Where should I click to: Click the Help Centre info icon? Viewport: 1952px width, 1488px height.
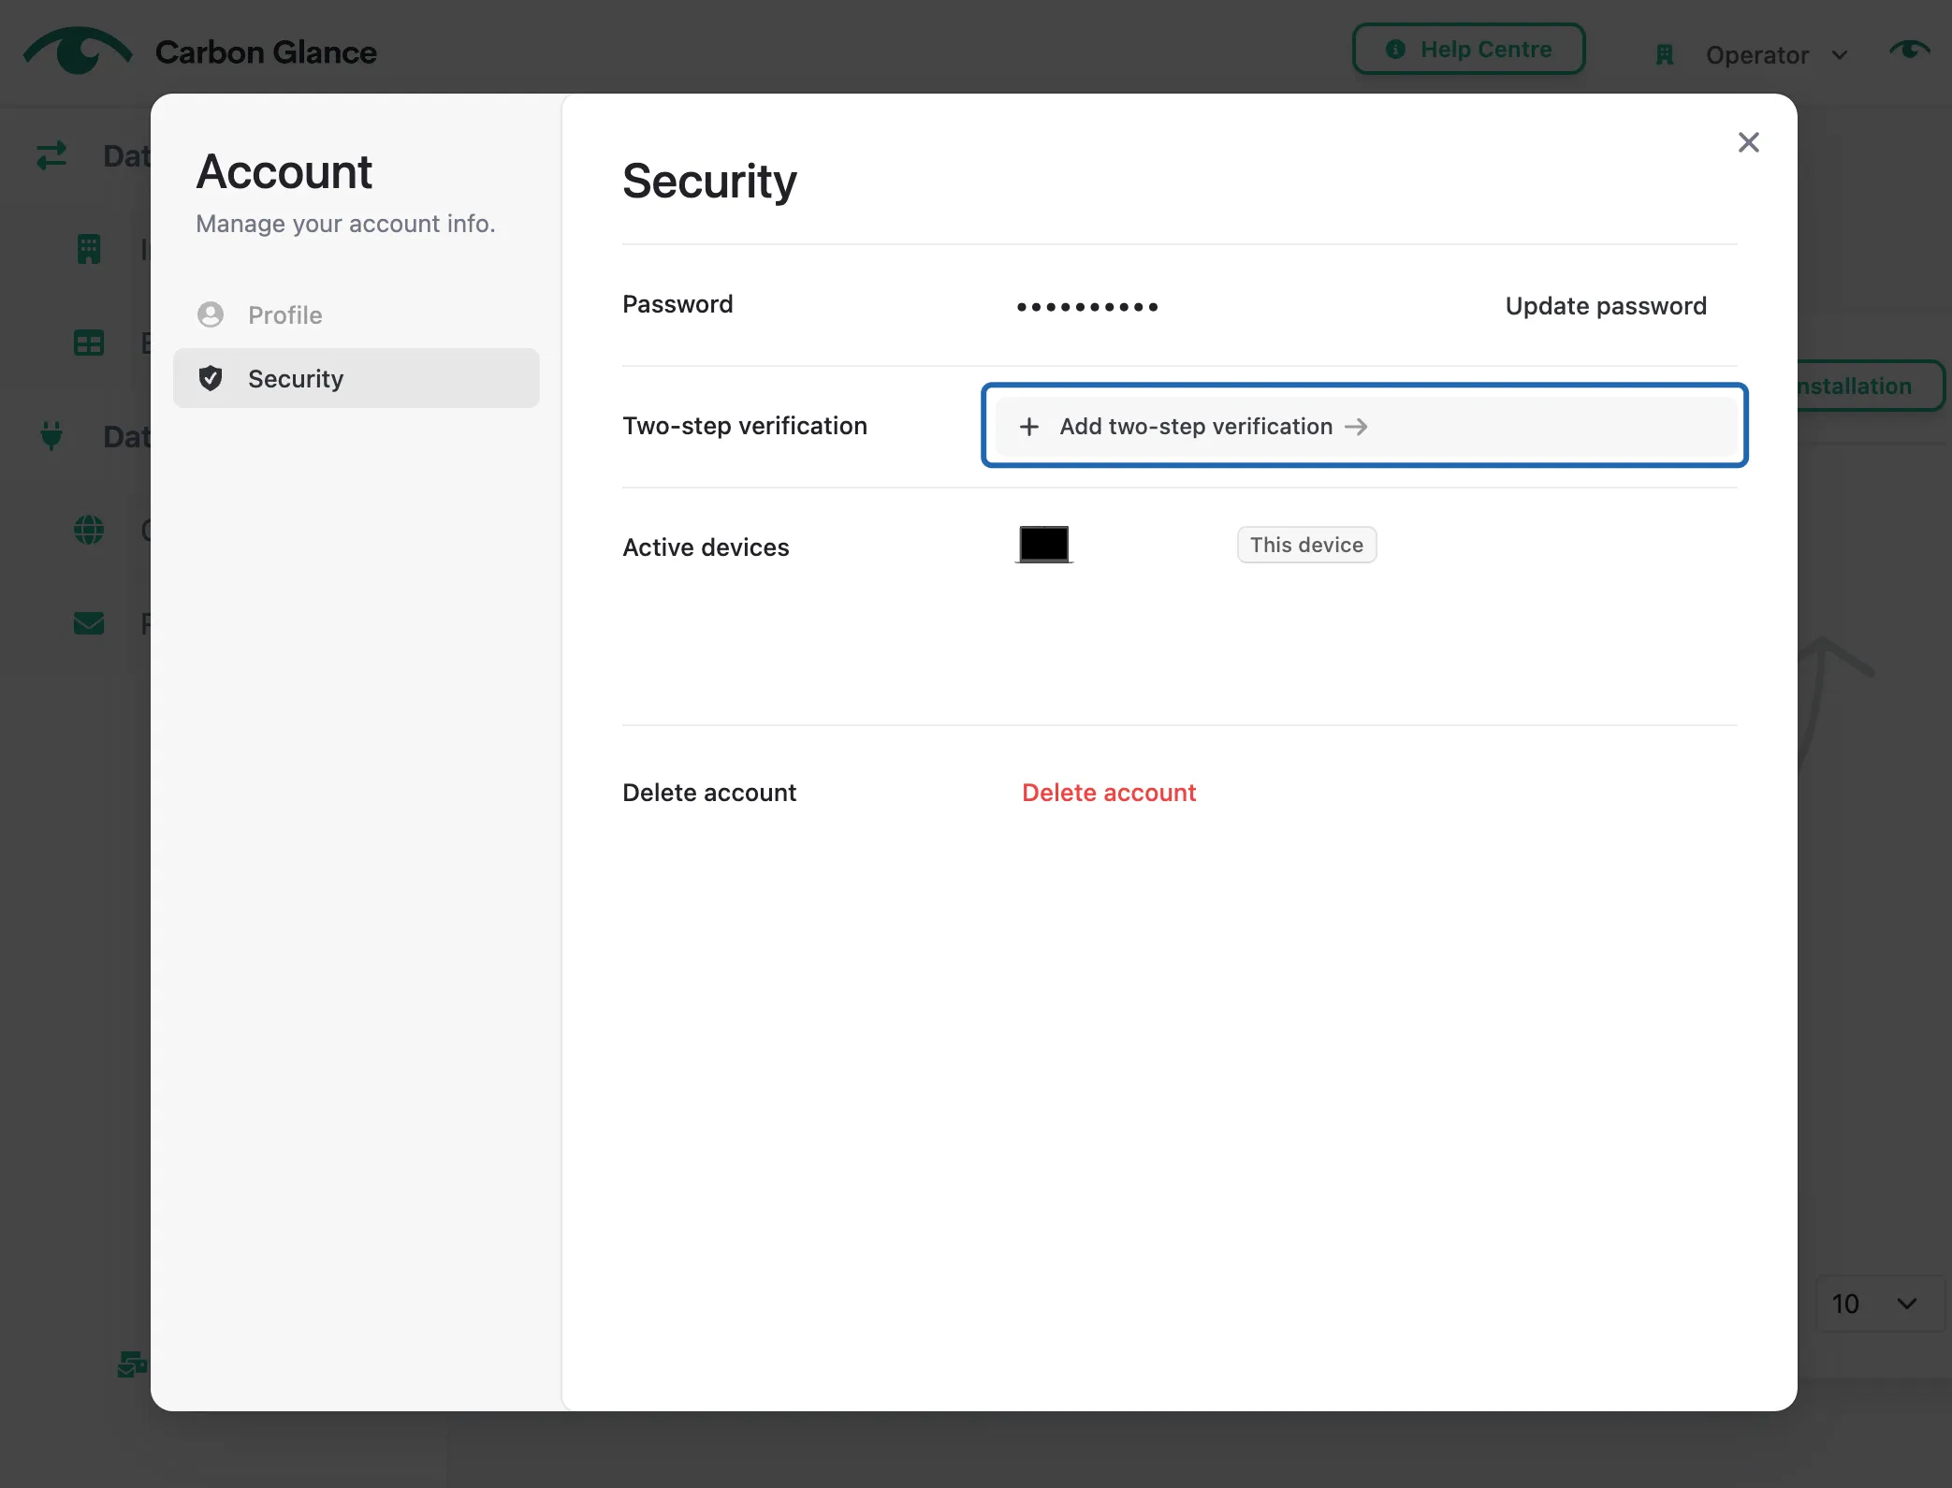click(1395, 49)
